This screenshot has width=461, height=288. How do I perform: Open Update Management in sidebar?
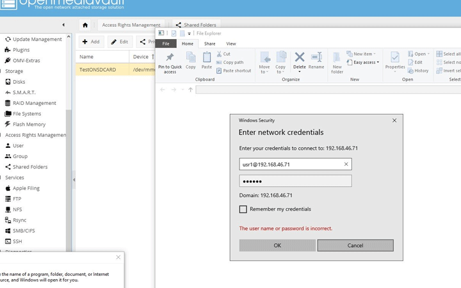(33, 39)
